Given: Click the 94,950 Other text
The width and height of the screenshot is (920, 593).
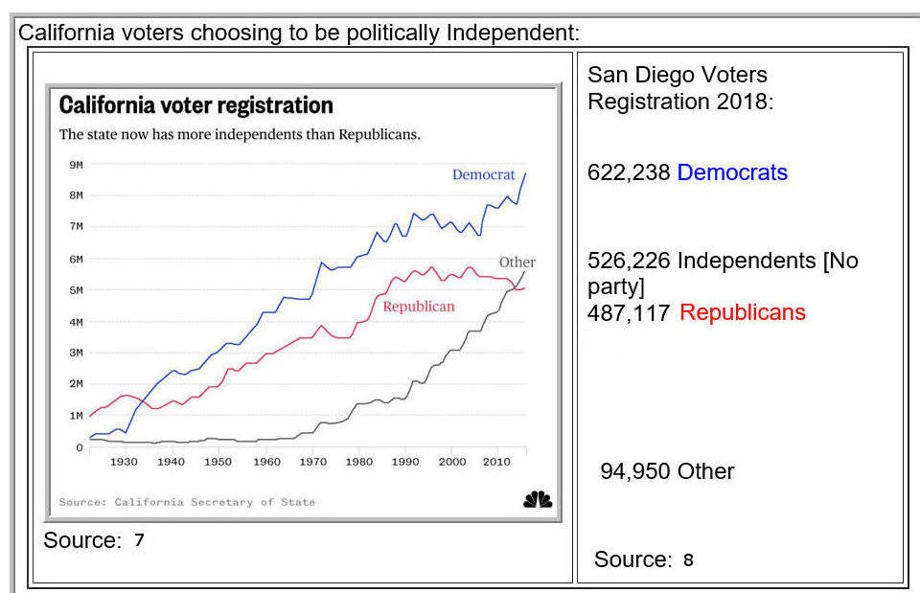Looking at the screenshot, I should click(x=667, y=471).
